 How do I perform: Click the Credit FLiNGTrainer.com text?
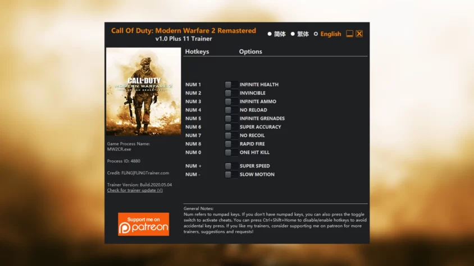(x=138, y=173)
